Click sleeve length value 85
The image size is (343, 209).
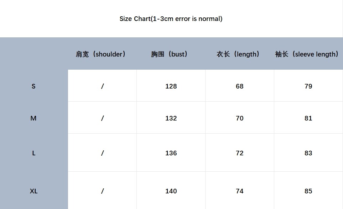pos(308,191)
